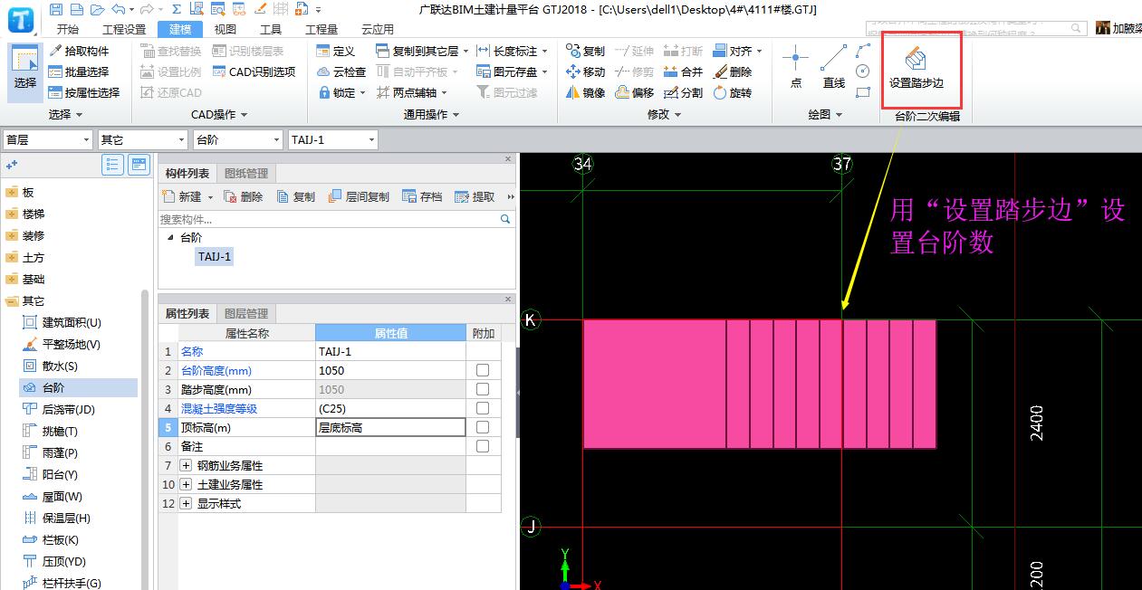Click 长度标注 dimension tool
The height and width of the screenshot is (590, 1142).
pos(512,51)
